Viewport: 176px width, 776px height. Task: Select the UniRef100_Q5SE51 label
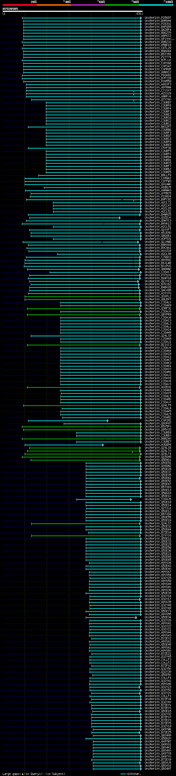(158, 463)
